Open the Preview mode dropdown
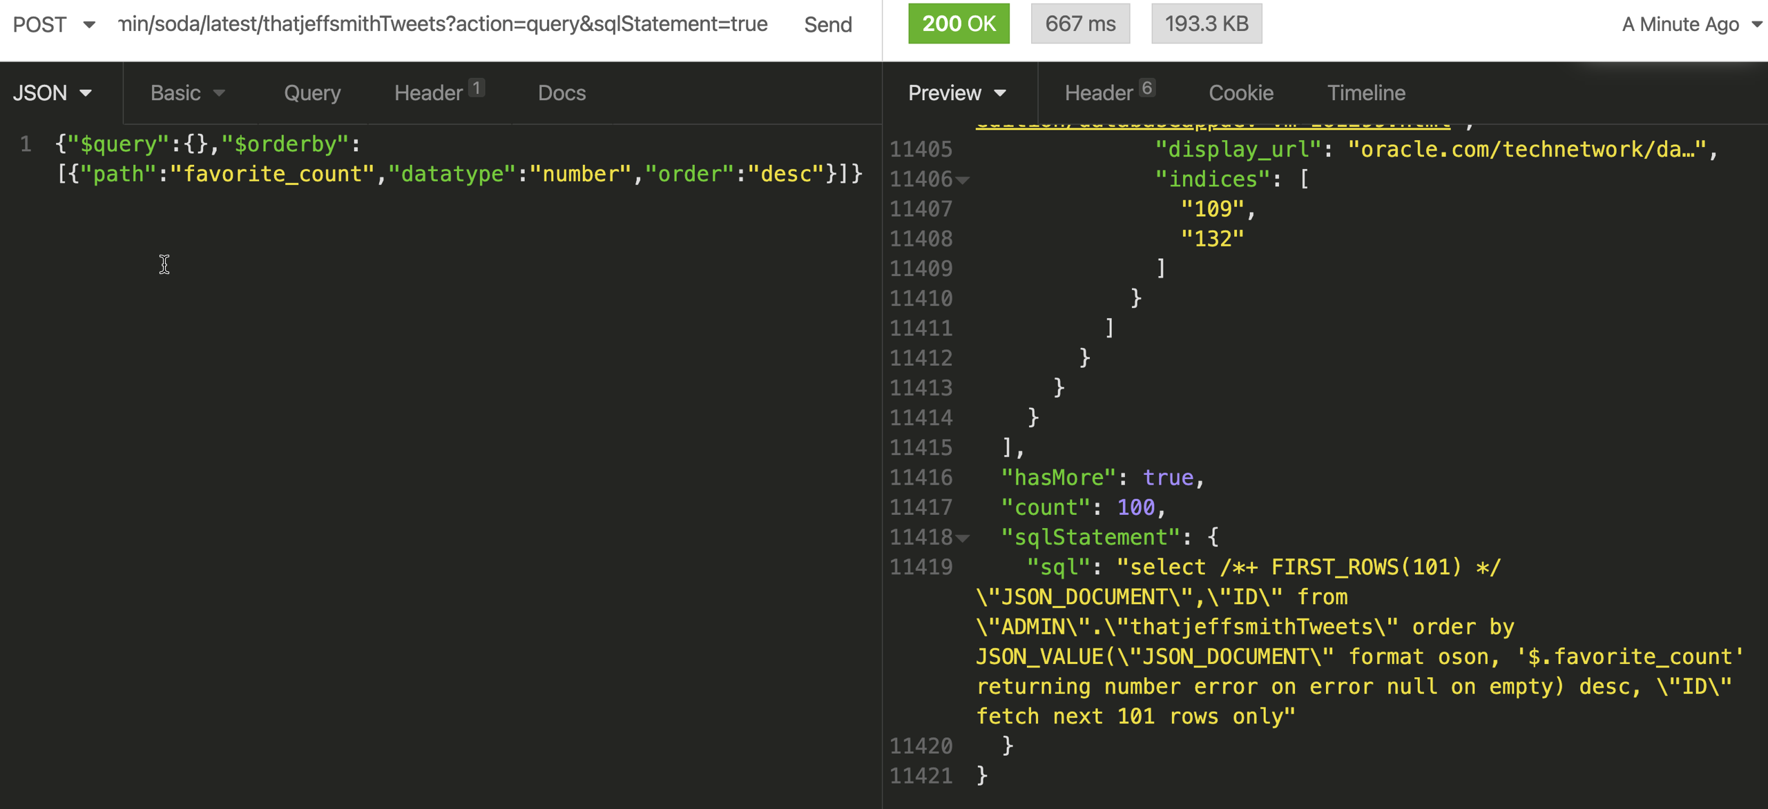The width and height of the screenshot is (1768, 809). click(957, 92)
